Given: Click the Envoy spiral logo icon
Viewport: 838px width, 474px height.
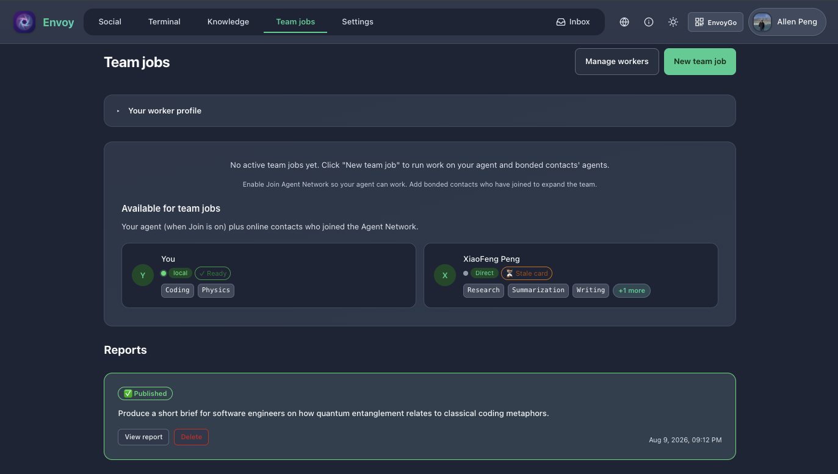Looking at the screenshot, I should [24, 22].
